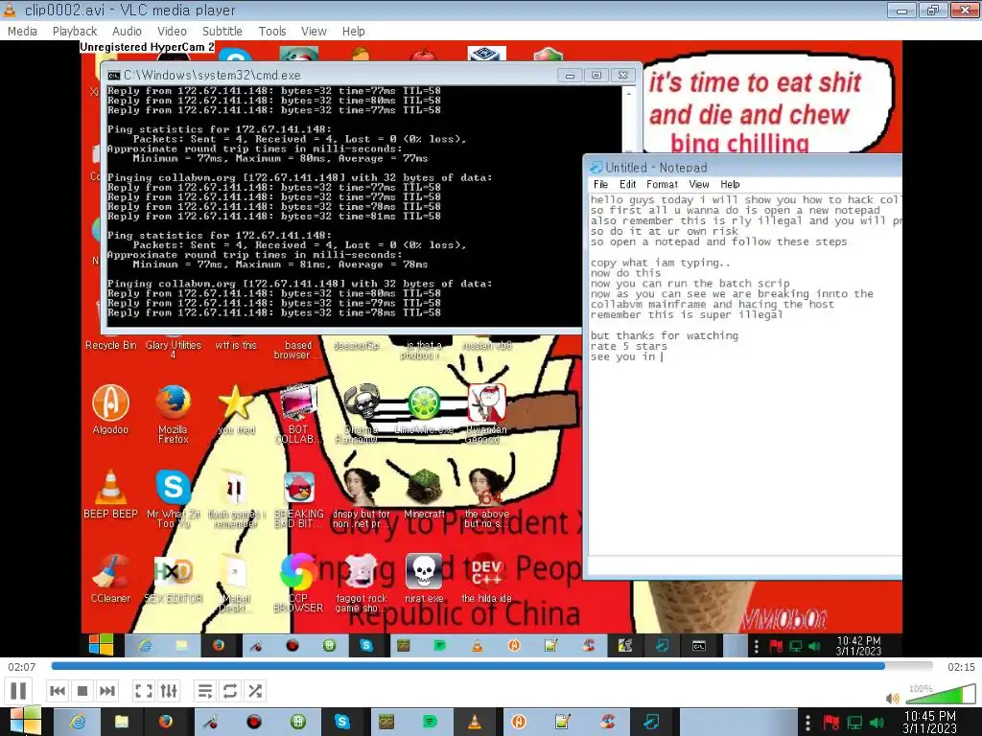The width and height of the screenshot is (982, 736).
Task: Open Notepad File menu in the video
Action: click(x=600, y=184)
